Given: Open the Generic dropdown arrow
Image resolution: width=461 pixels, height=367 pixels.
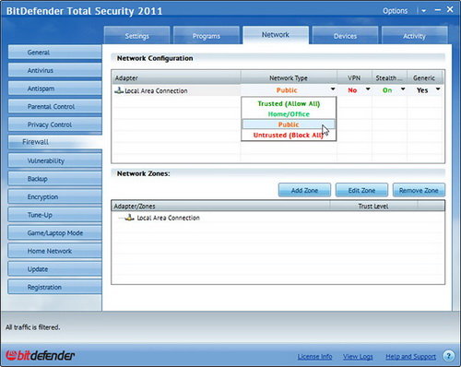Looking at the screenshot, I should coord(438,89).
